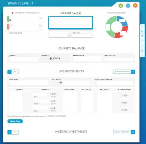Screen dimensions: 146x144
Task: Click the ALTCOIN ALLOCATION heading
Action: coord(116,13)
